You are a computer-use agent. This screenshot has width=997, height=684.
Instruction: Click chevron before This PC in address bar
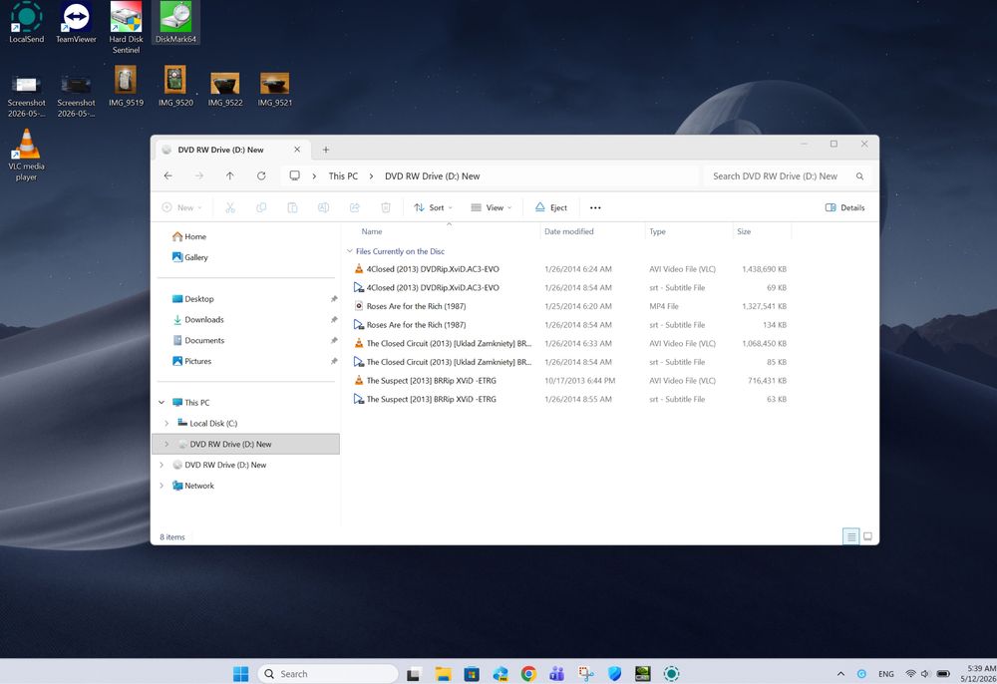tap(314, 176)
